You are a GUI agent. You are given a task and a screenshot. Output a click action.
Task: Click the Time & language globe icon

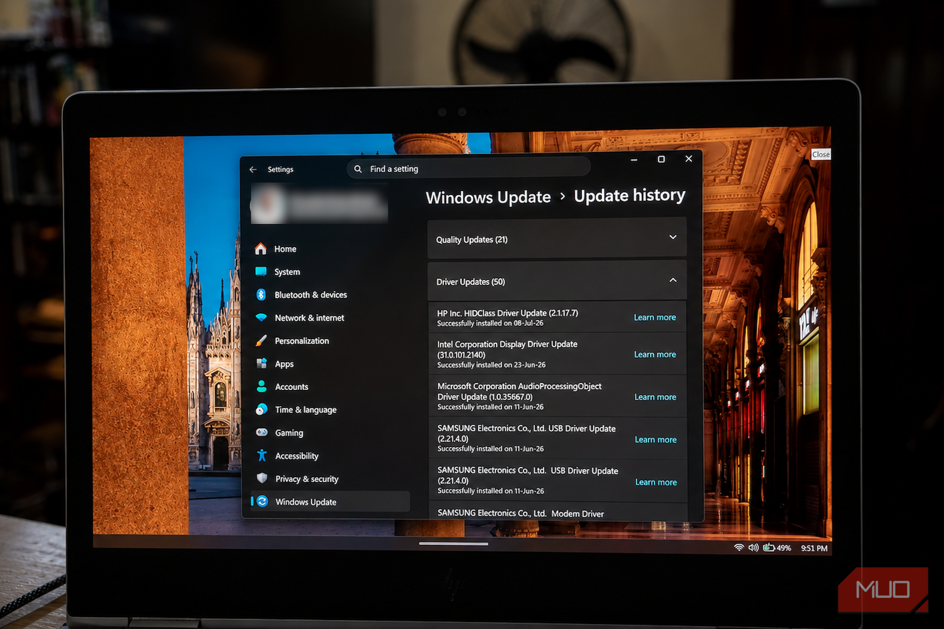pos(262,409)
